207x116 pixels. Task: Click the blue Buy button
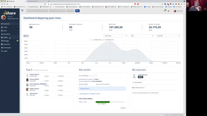click(78, 11)
